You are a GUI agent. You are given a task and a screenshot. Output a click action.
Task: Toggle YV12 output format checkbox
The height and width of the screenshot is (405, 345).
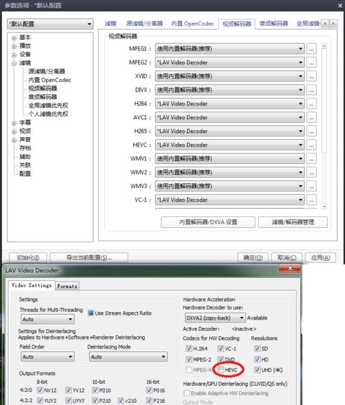[68, 390]
